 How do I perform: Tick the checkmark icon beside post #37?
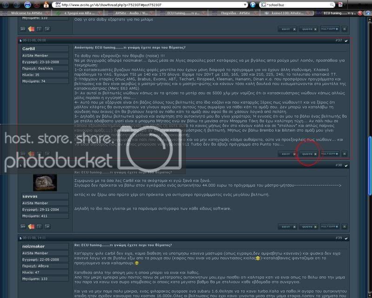pos(346,41)
